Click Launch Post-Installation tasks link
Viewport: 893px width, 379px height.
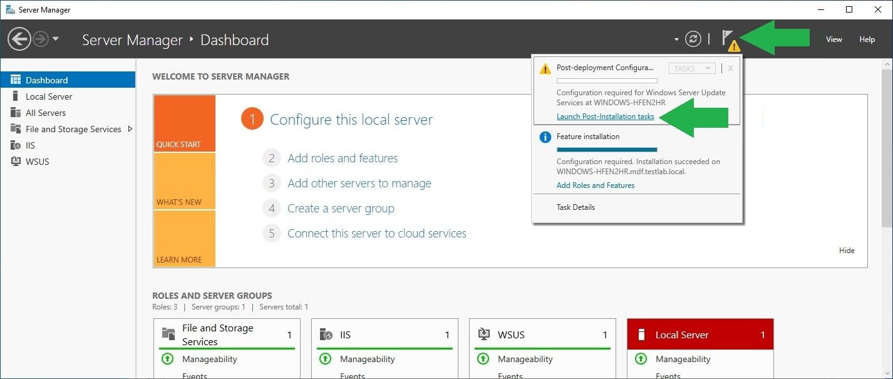click(x=605, y=117)
